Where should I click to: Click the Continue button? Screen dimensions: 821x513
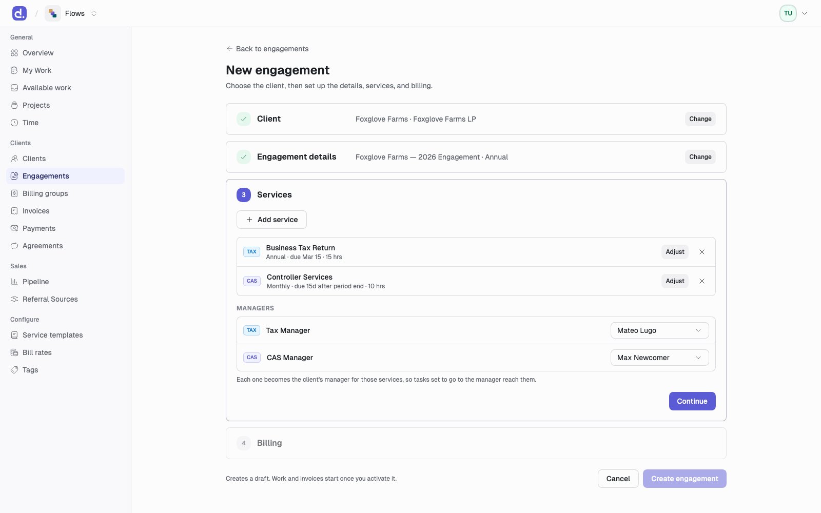692,401
